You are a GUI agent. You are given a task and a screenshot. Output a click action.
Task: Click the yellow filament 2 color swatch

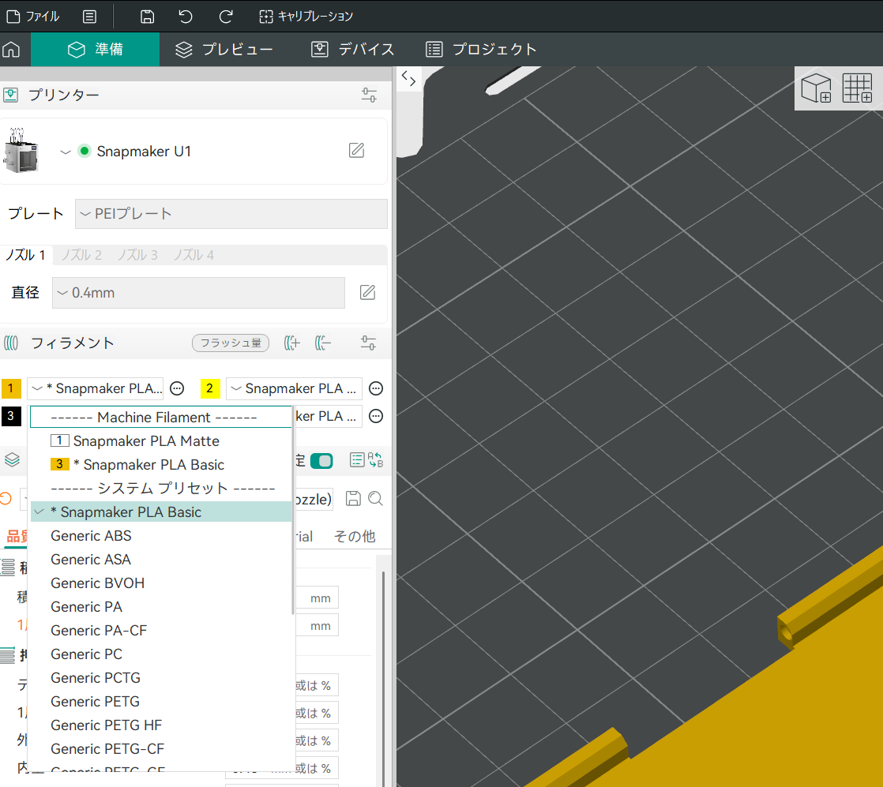pyautogui.click(x=210, y=388)
